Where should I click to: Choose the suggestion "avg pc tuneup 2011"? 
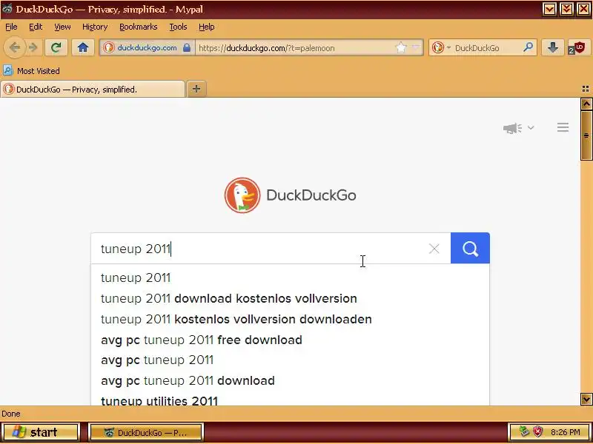point(290,360)
